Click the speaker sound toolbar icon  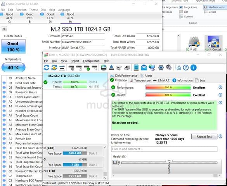click(x=169, y=67)
